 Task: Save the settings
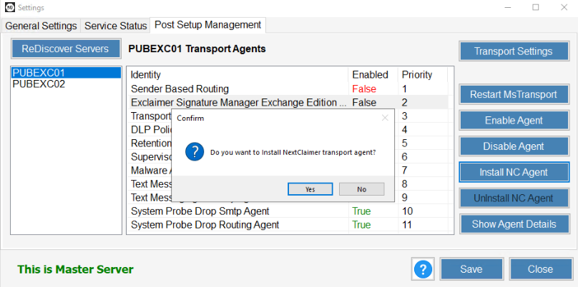tap(471, 269)
